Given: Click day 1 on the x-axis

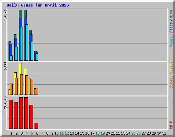Looking at the screenshot, I should coord(11,133).
